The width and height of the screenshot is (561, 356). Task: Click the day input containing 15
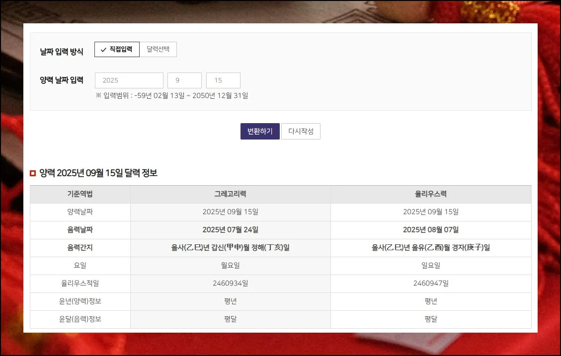223,80
